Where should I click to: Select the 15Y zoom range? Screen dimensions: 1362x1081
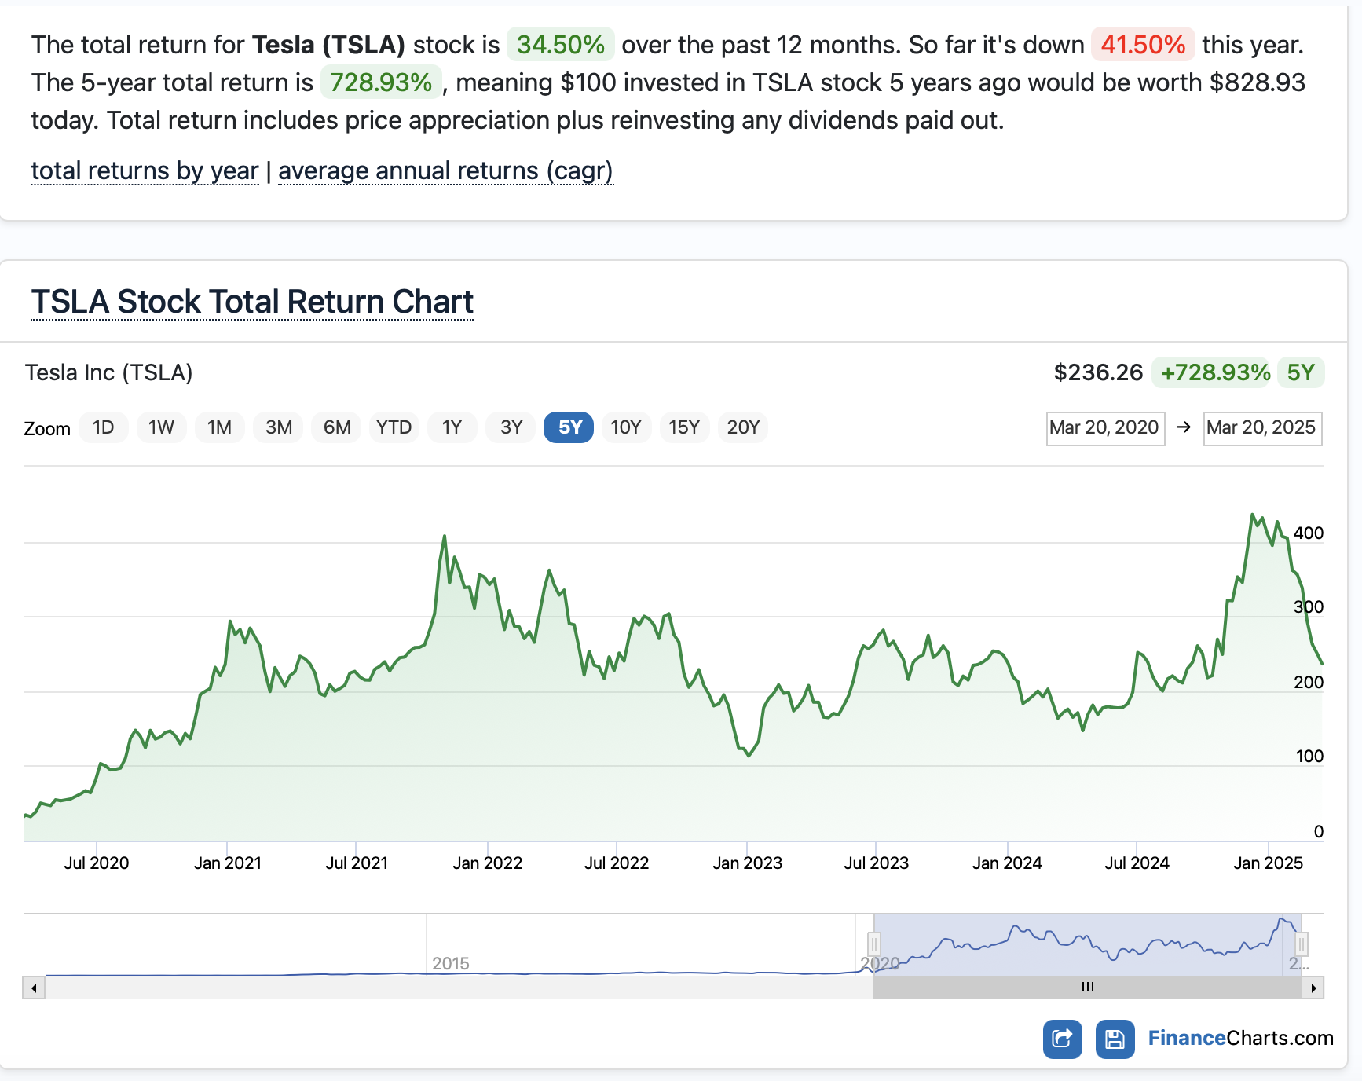click(x=684, y=427)
